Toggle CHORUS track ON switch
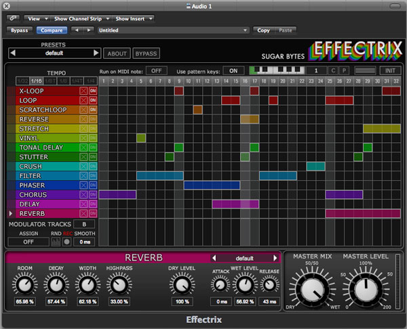This screenshot has width=407, height=329. coord(93,194)
